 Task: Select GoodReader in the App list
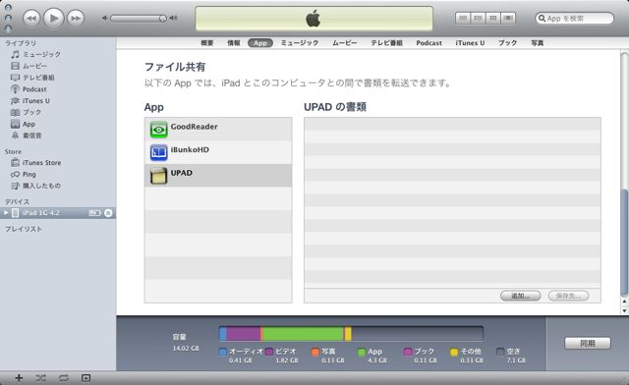pyautogui.click(x=218, y=129)
